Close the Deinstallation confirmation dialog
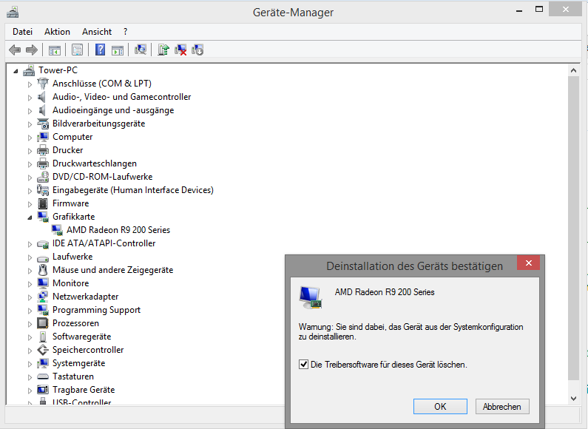 click(x=528, y=263)
